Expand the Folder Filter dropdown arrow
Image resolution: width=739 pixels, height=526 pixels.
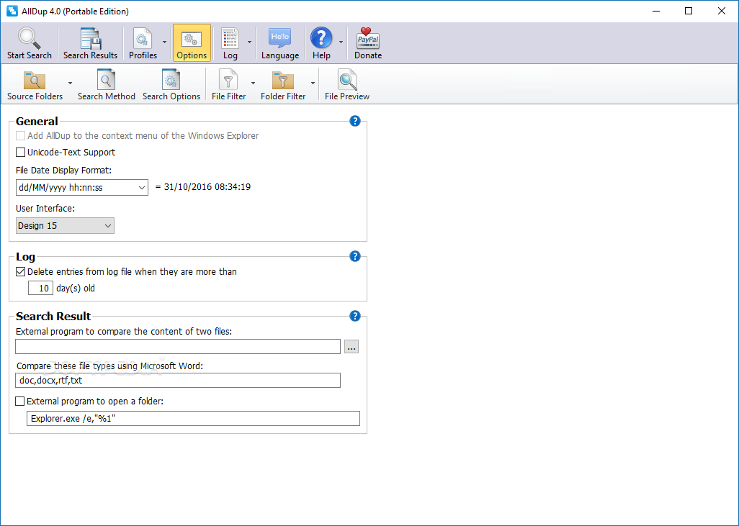pos(313,83)
